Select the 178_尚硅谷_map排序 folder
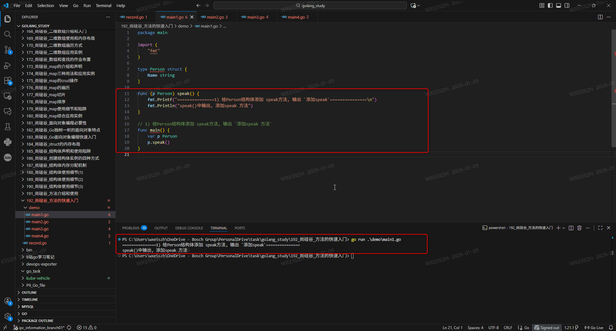This screenshot has height=331, width=616. [46, 102]
